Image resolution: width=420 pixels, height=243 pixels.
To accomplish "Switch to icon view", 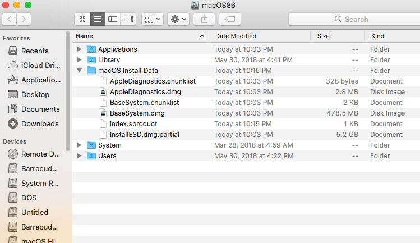I will 82,19.
